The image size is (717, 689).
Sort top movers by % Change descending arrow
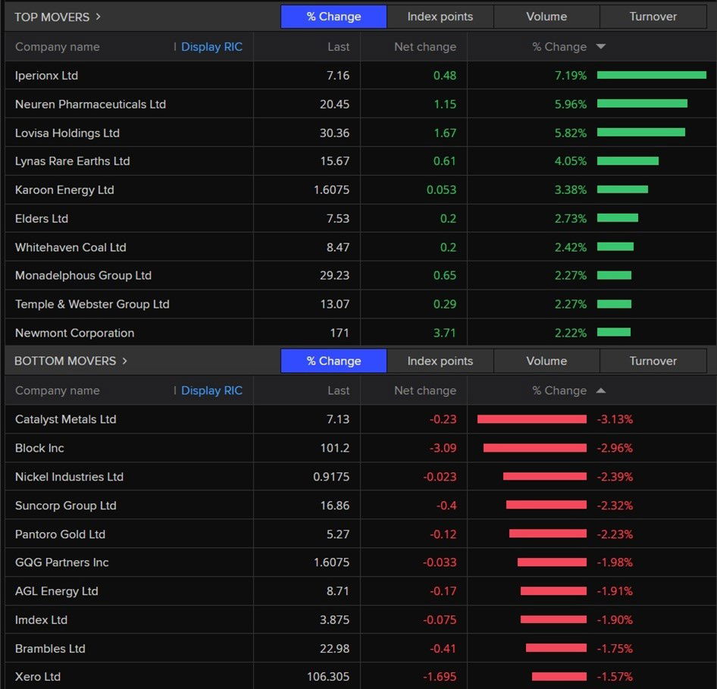[x=601, y=47]
